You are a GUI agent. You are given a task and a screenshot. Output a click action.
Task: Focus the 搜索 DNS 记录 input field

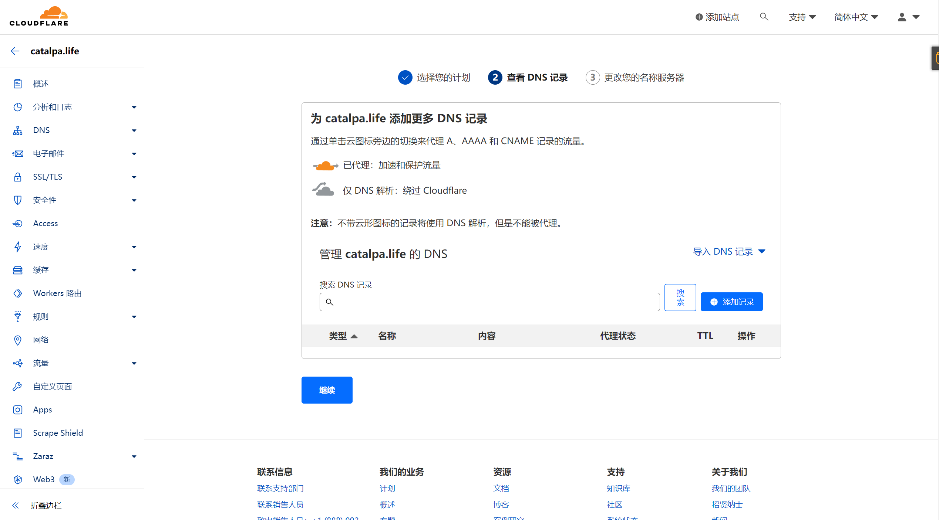click(x=489, y=302)
